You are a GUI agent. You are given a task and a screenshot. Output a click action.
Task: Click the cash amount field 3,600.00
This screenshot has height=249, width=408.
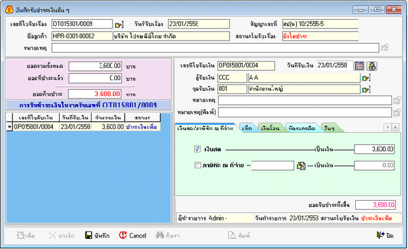tap(374, 149)
